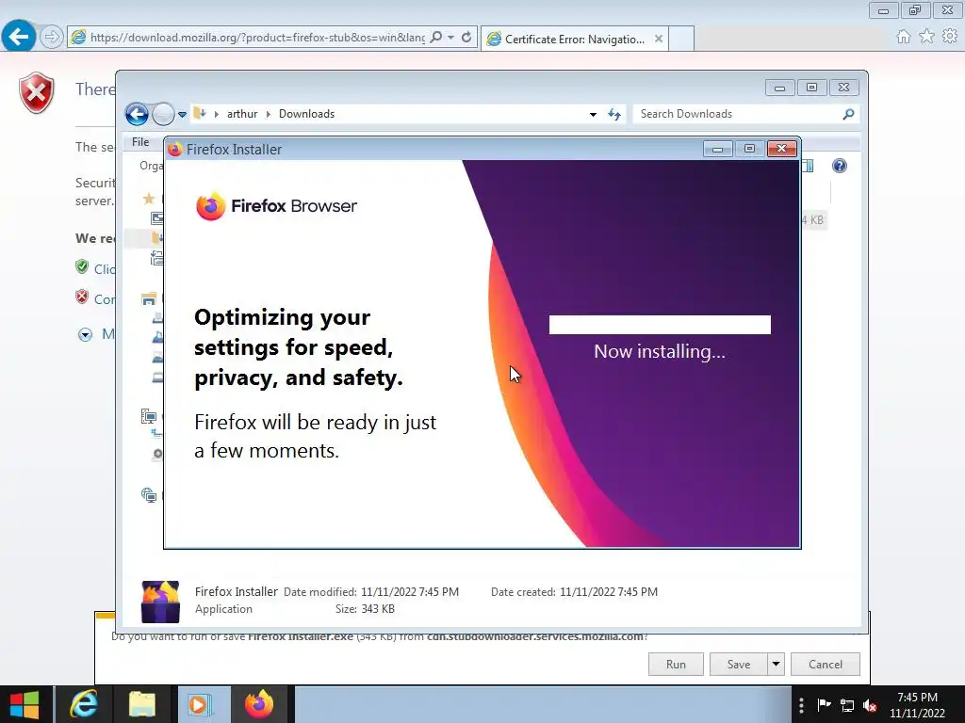Open the media player taskbar icon
Viewport: 965px width, 723px height.
tap(200, 704)
